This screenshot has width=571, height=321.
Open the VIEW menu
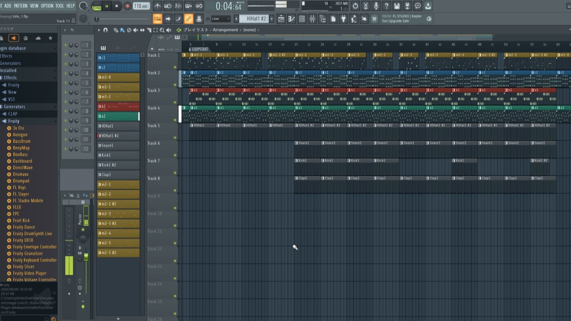(34, 6)
